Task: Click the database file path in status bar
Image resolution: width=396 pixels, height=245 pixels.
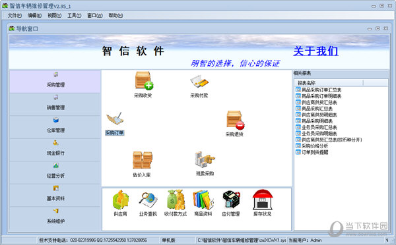Action: 242,240
